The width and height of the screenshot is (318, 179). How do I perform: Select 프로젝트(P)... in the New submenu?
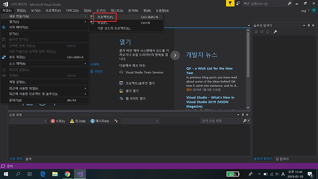point(126,17)
